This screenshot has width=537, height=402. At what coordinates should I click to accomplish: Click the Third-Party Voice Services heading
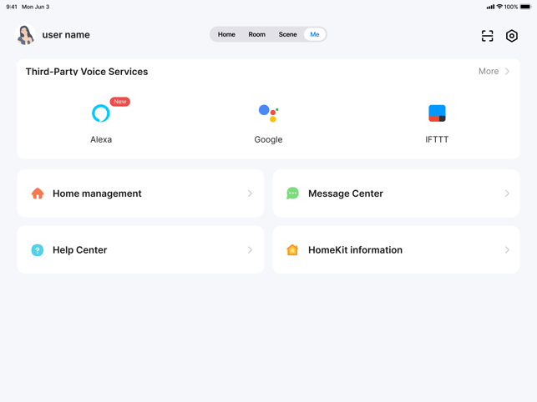[87, 72]
